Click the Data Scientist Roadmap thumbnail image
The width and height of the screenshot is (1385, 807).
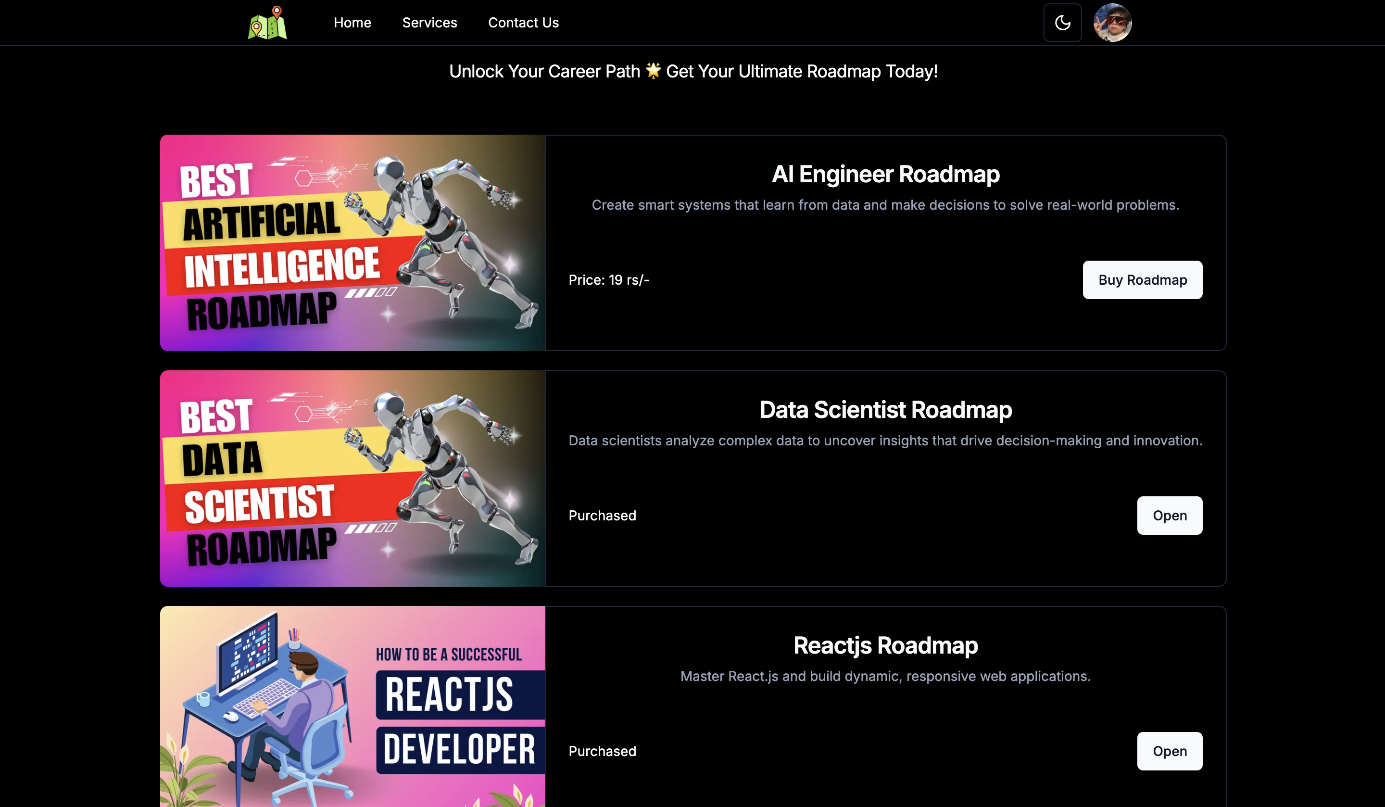click(x=353, y=478)
